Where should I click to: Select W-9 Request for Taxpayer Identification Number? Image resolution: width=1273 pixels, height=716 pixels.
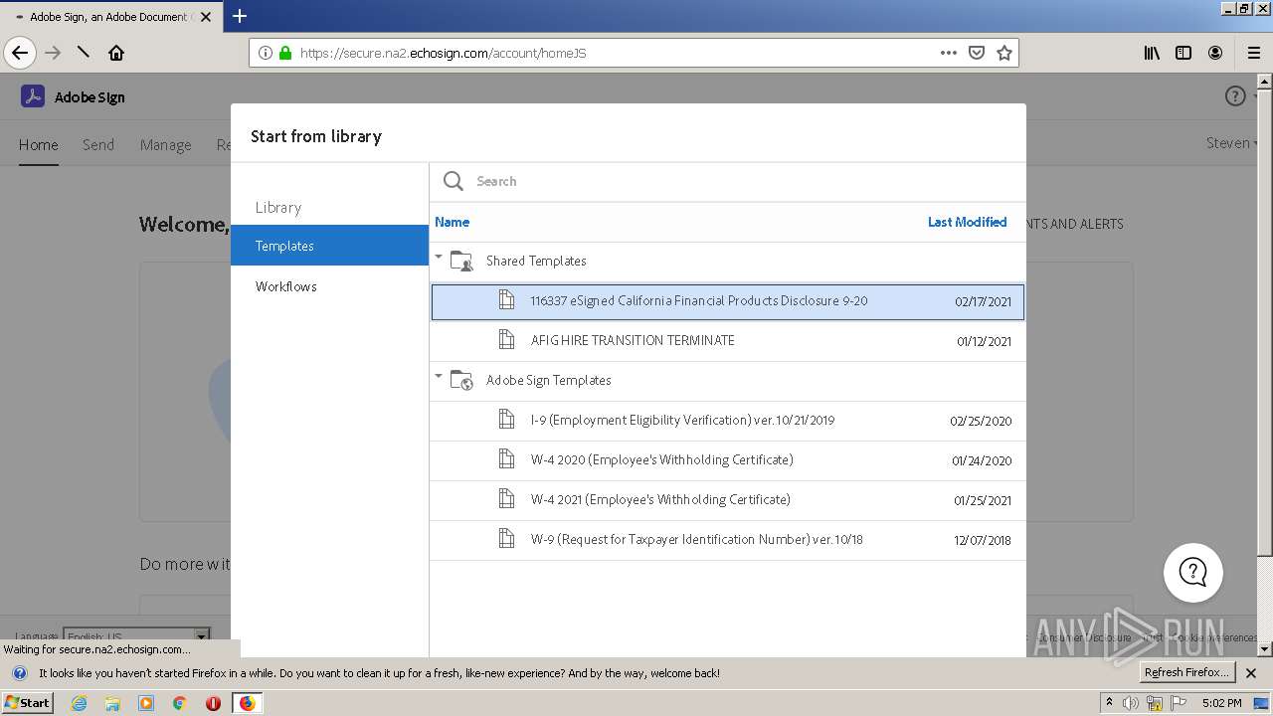727,540
